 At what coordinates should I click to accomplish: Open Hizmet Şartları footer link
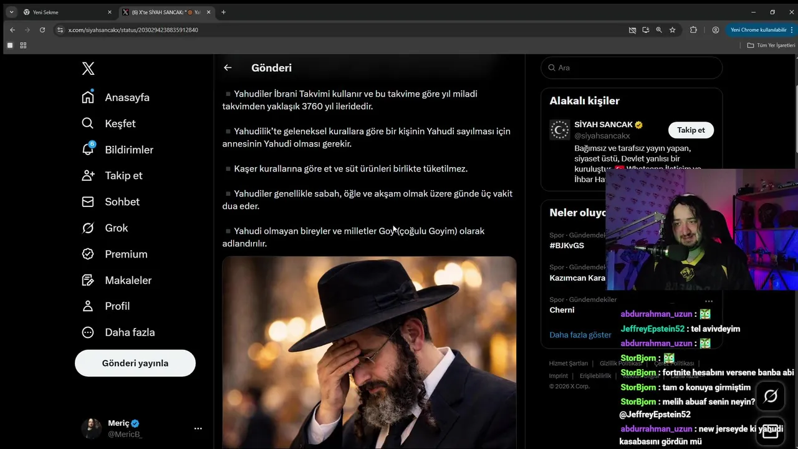[569, 364]
